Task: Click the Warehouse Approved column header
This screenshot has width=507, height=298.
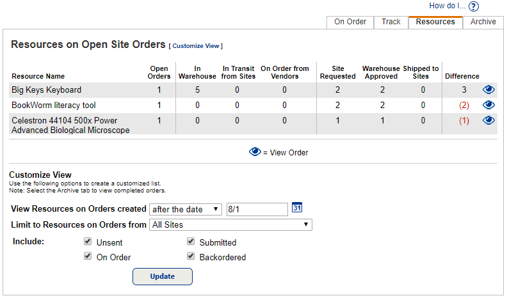Action: [x=381, y=72]
